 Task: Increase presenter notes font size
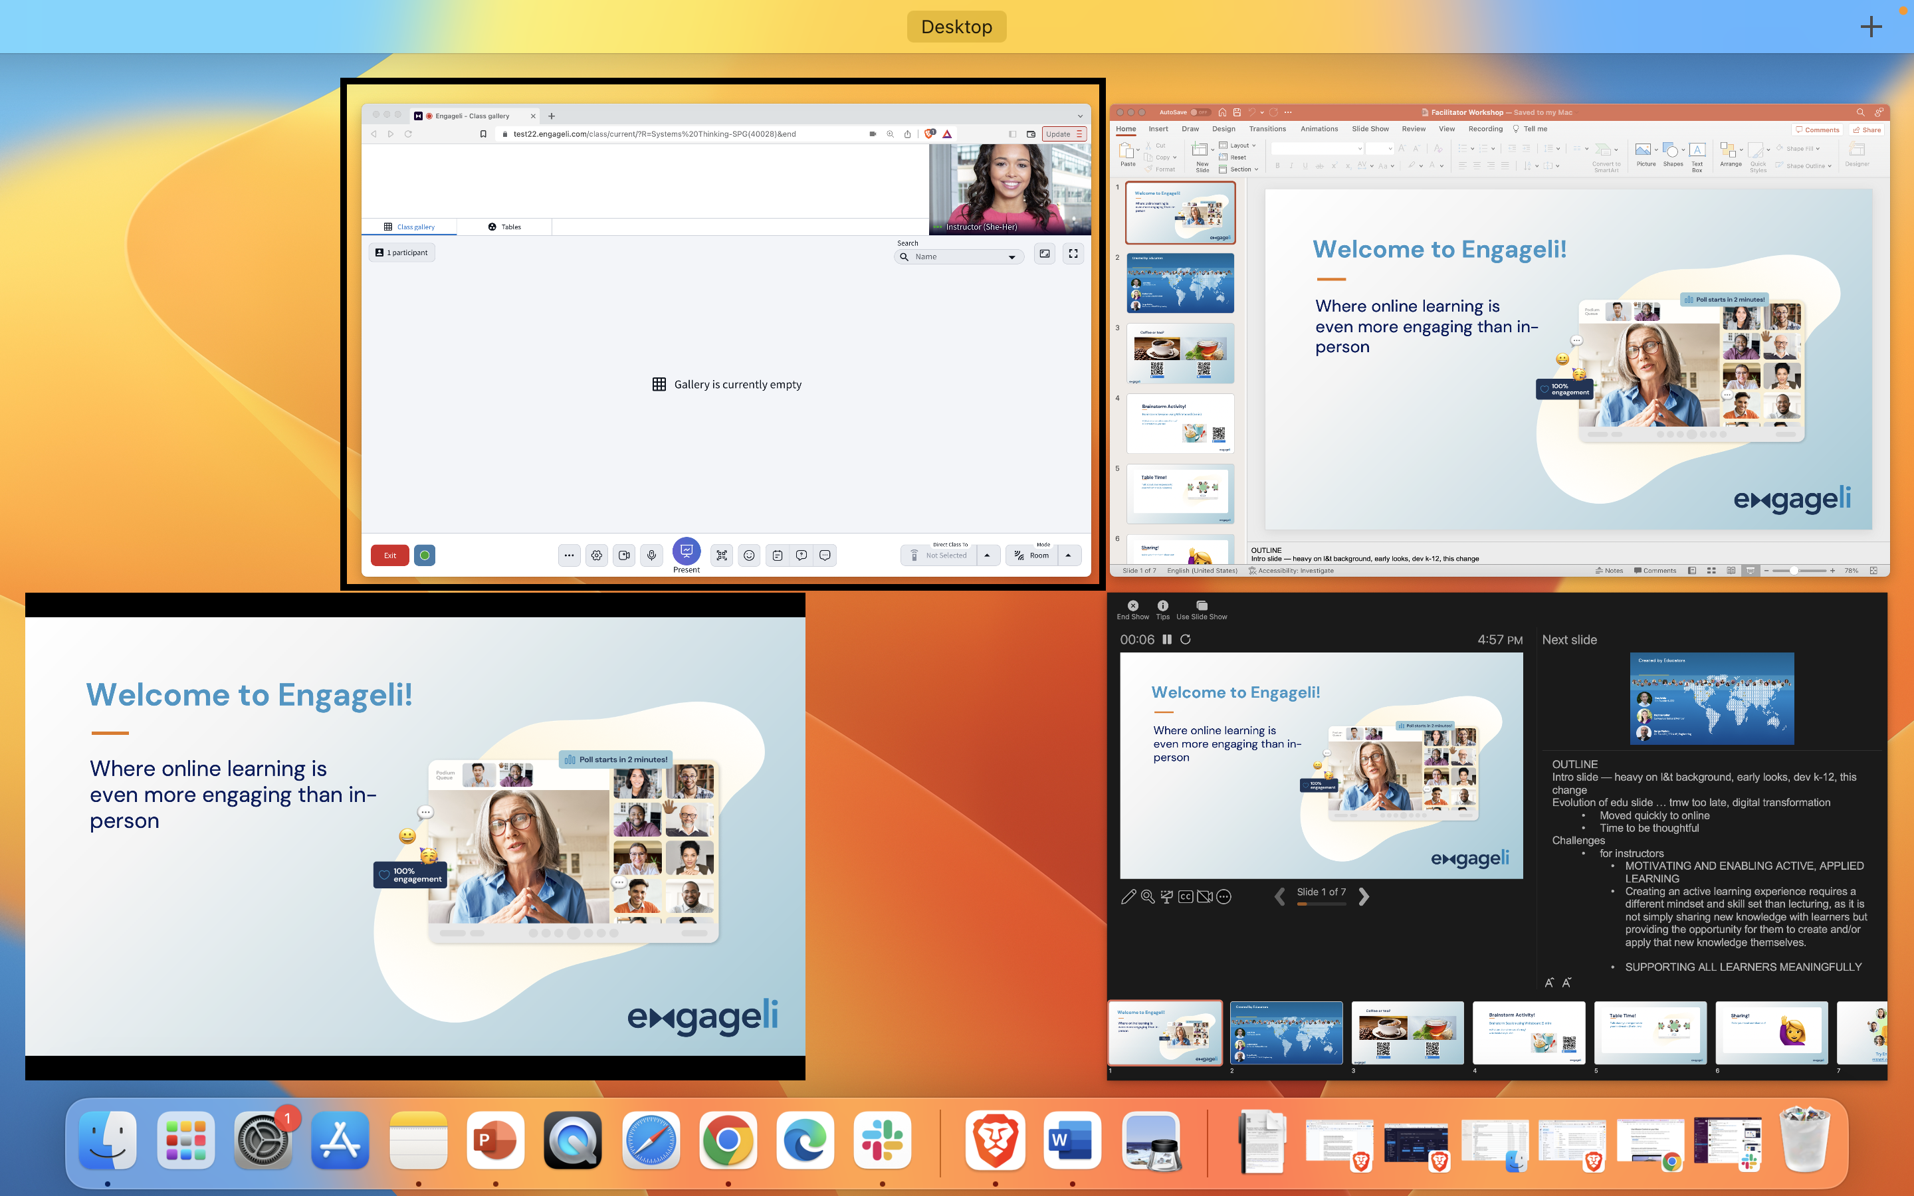coord(1548,983)
